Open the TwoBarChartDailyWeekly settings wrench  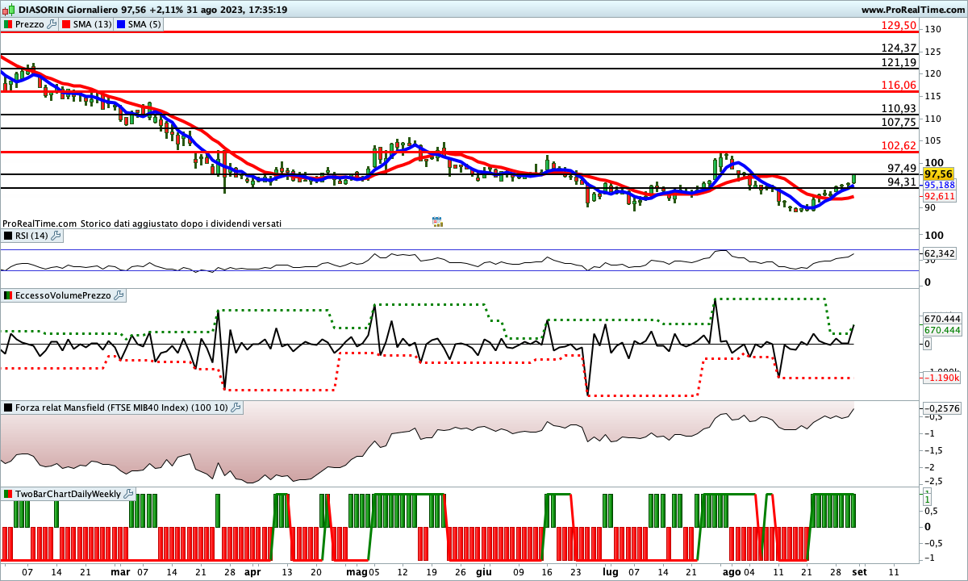click(130, 494)
